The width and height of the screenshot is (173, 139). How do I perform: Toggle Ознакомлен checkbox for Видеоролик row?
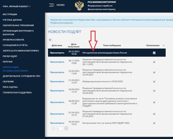point(154,102)
